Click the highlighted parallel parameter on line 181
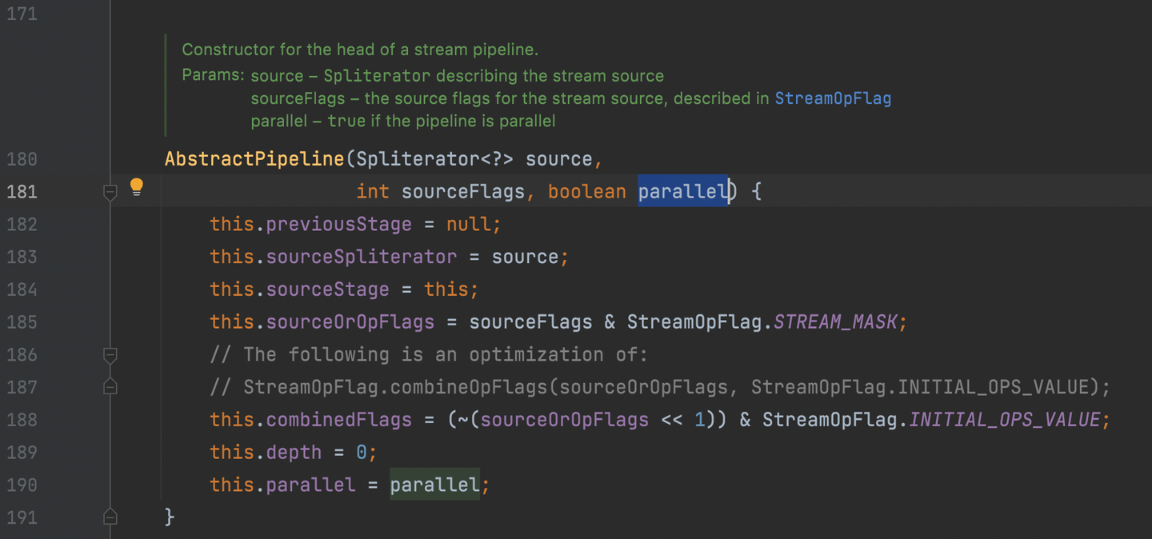Viewport: 1152px width, 539px height. click(x=682, y=192)
